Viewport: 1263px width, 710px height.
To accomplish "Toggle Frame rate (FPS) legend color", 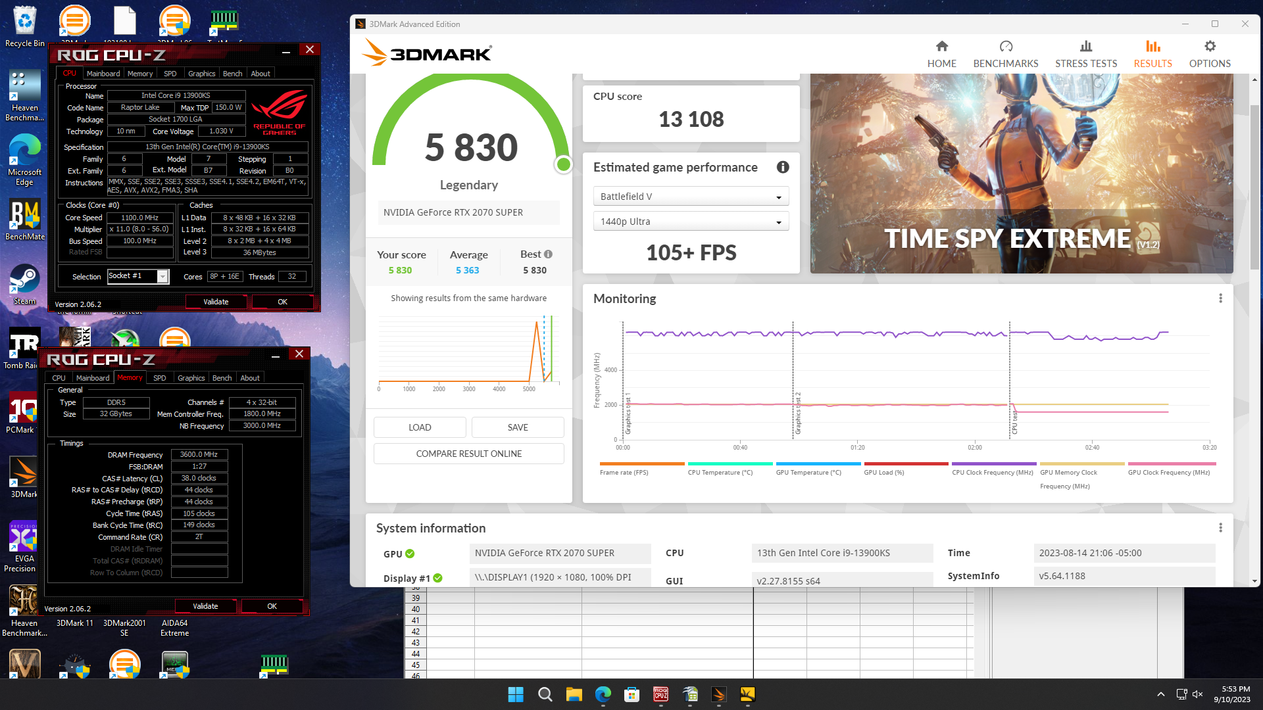I will click(642, 464).
